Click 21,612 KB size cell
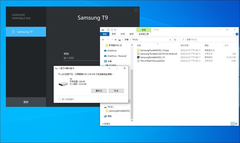Image resolution: width=240 pixels, height=143 pixels. 231,57
